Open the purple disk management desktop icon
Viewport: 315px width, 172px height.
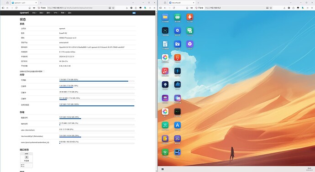[178, 139]
